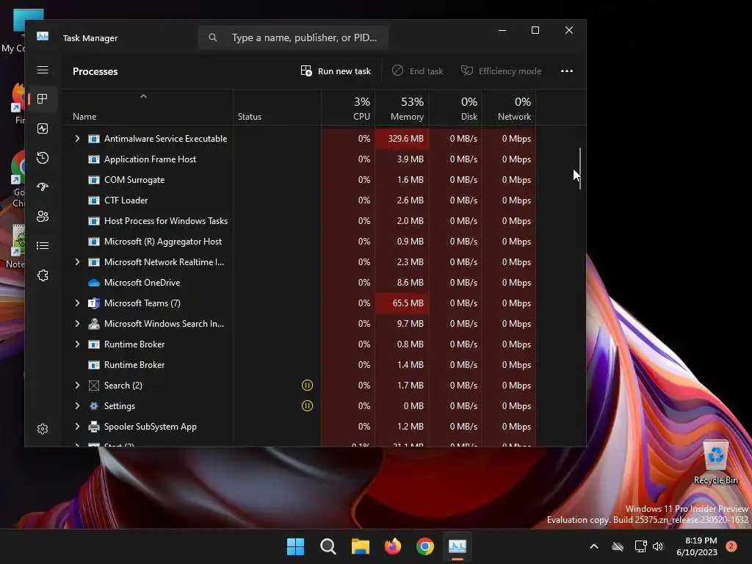
Task: Expand the Spooler SubSystem App group
Action: pyautogui.click(x=77, y=427)
